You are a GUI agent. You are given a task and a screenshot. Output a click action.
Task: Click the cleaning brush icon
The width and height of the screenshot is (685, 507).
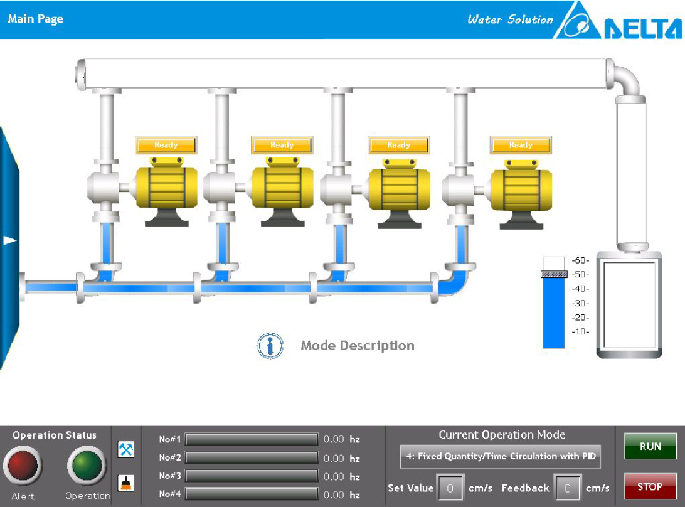[126, 483]
